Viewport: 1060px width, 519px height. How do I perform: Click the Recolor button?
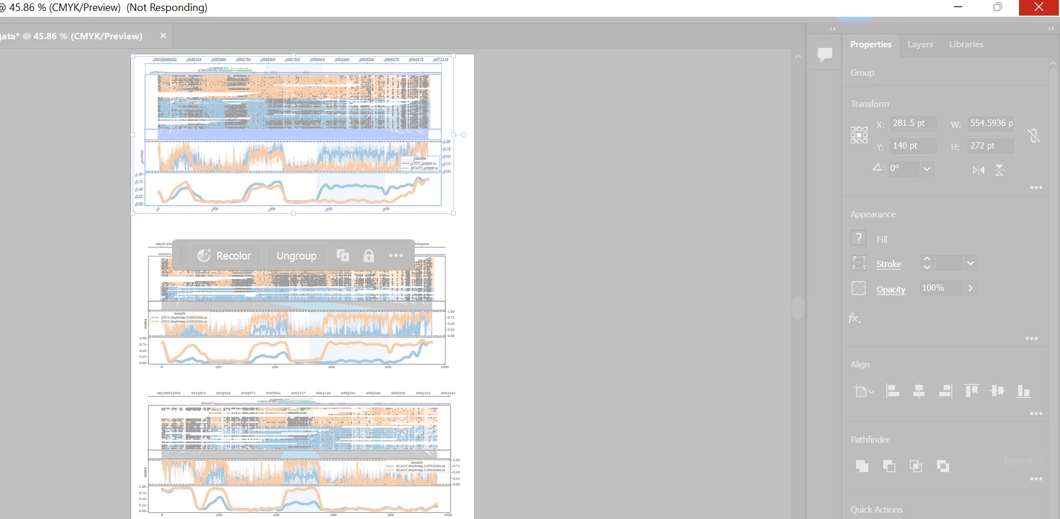click(225, 255)
